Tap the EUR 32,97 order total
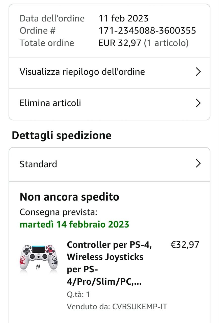This screenshot has height=323, width=219. click(120, 43)
